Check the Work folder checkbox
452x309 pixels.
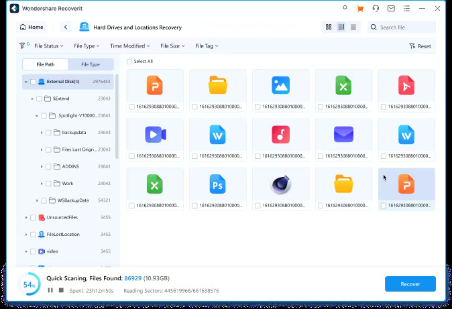click(48, 184)
